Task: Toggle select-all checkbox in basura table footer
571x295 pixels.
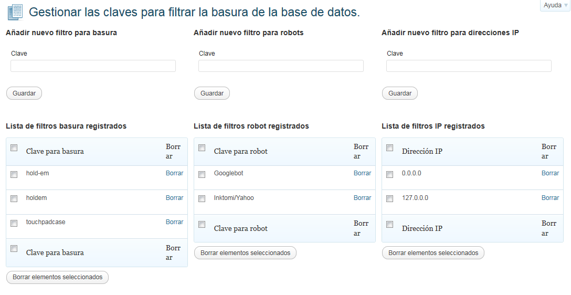Action: click(x=14, y=249)
